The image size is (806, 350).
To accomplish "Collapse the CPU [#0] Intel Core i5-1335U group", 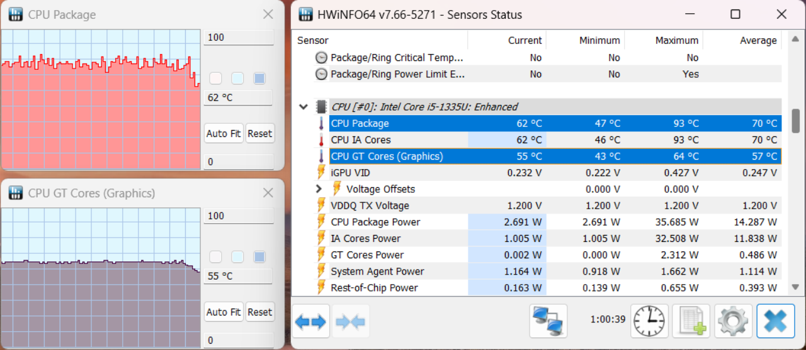I will click(304, 107).
